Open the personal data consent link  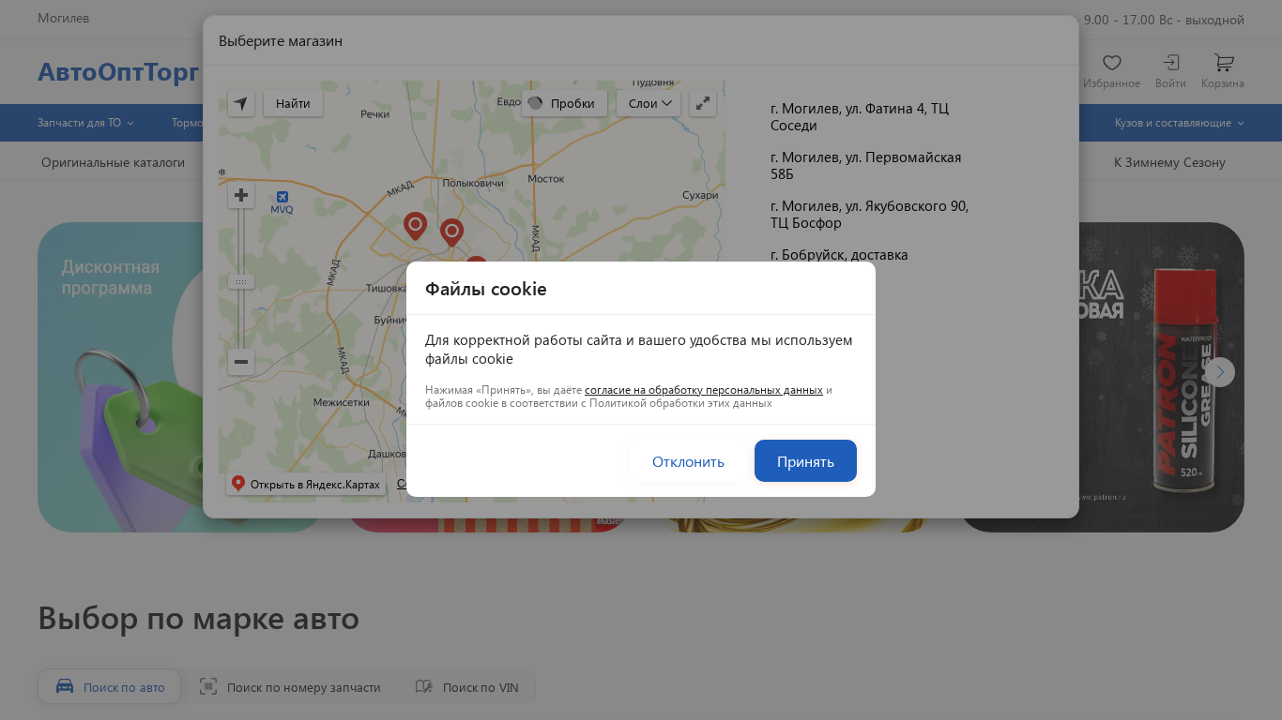click(x=704, y=390)
